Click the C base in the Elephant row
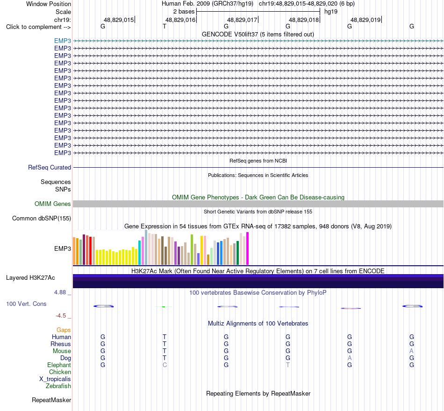 165,365
